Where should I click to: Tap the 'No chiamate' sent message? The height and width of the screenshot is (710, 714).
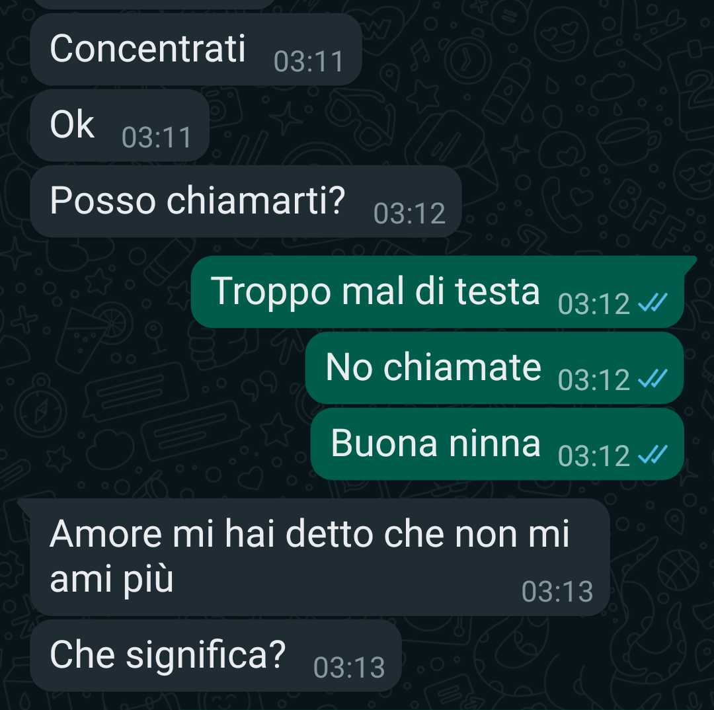coord(495,368)
